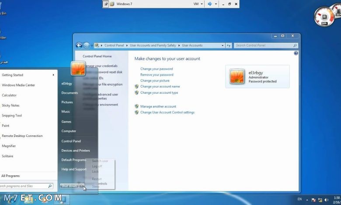Click Change your password link
Image resolution: width=341 pixels, height=205 pixels.
(x=157, y=69)
